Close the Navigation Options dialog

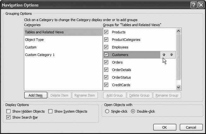[x=200, y=5]
